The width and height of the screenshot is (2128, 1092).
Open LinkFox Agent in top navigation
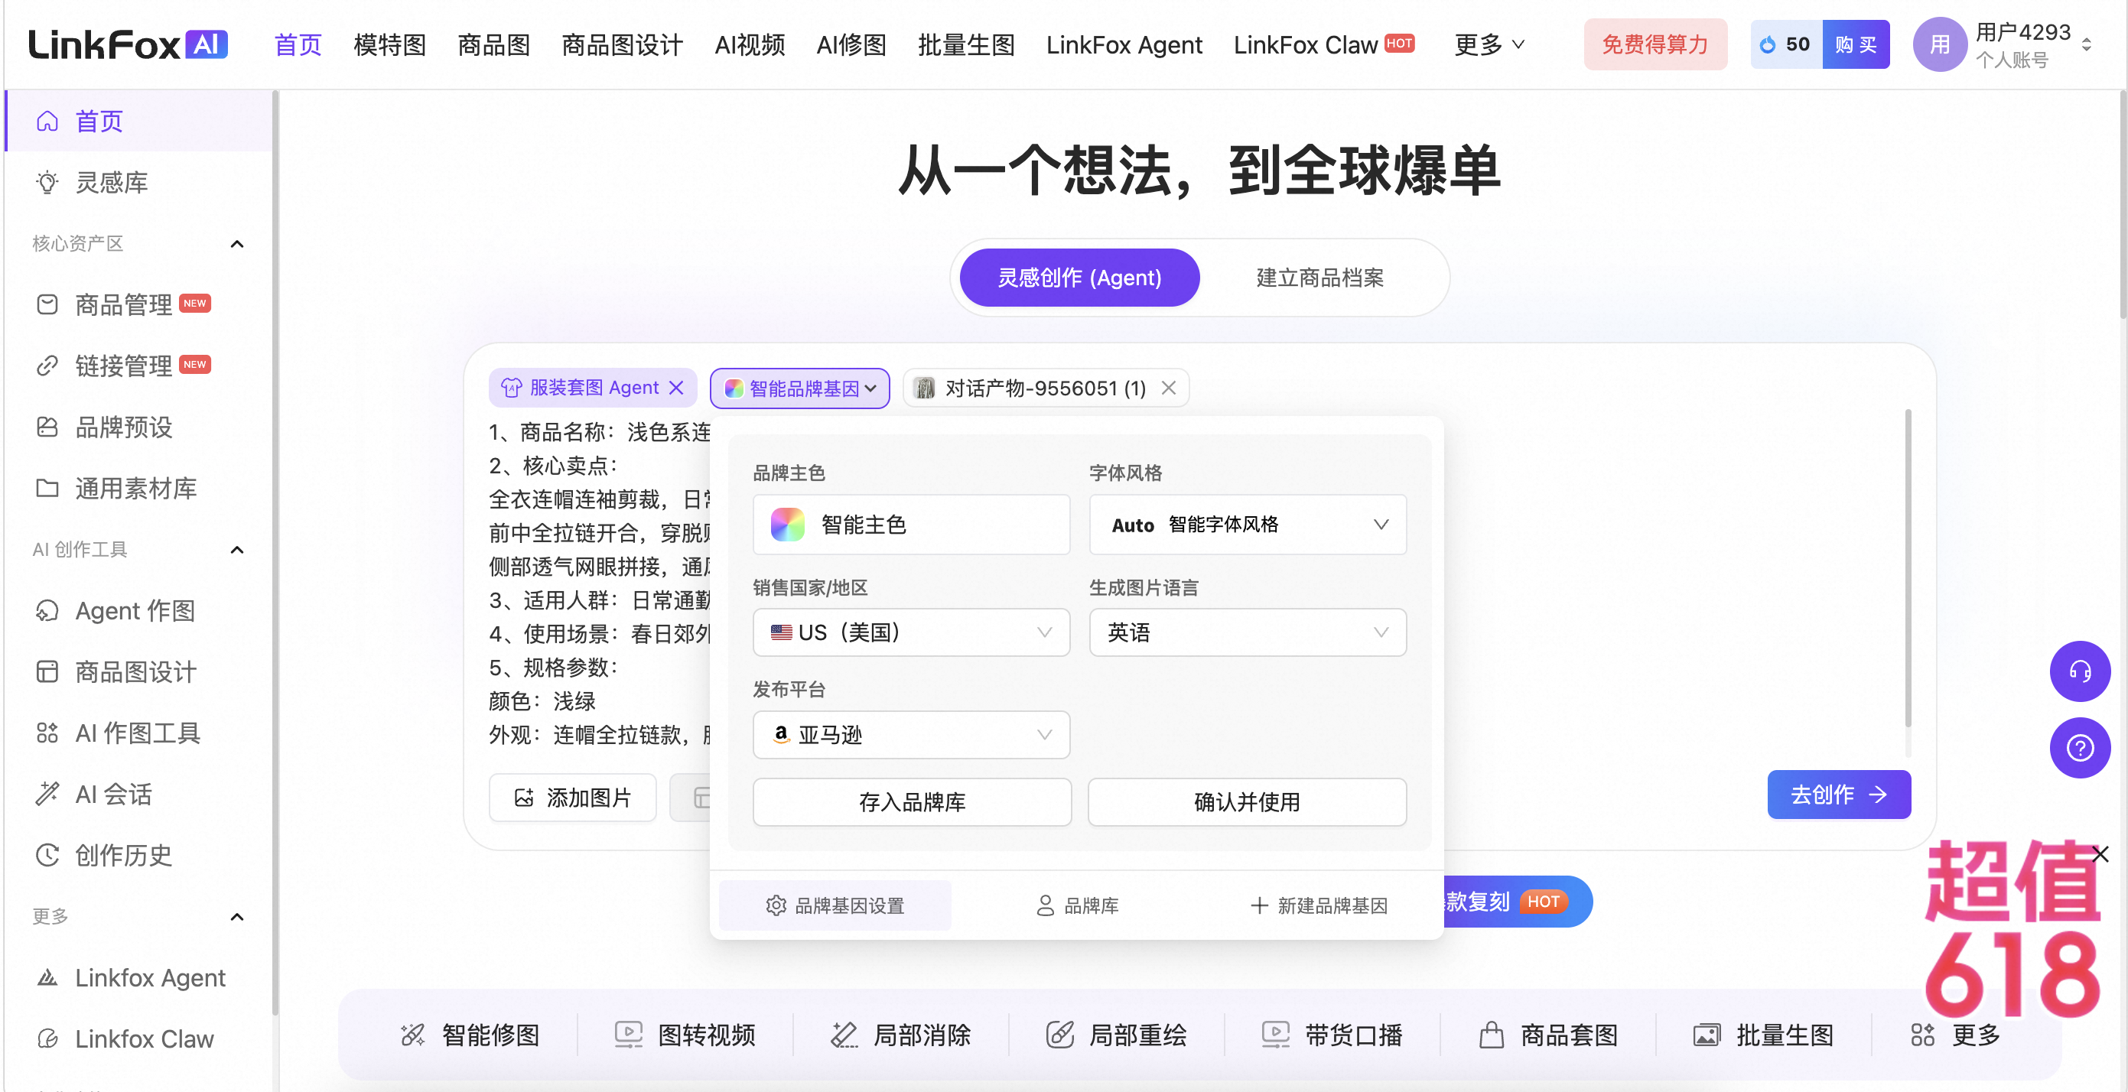click(x=1124, y=44)
